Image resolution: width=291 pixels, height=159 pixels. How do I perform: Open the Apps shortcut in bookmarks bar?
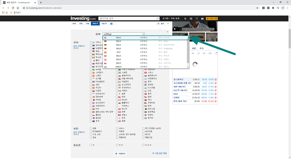pyautogui.click(x=5, y=13)
